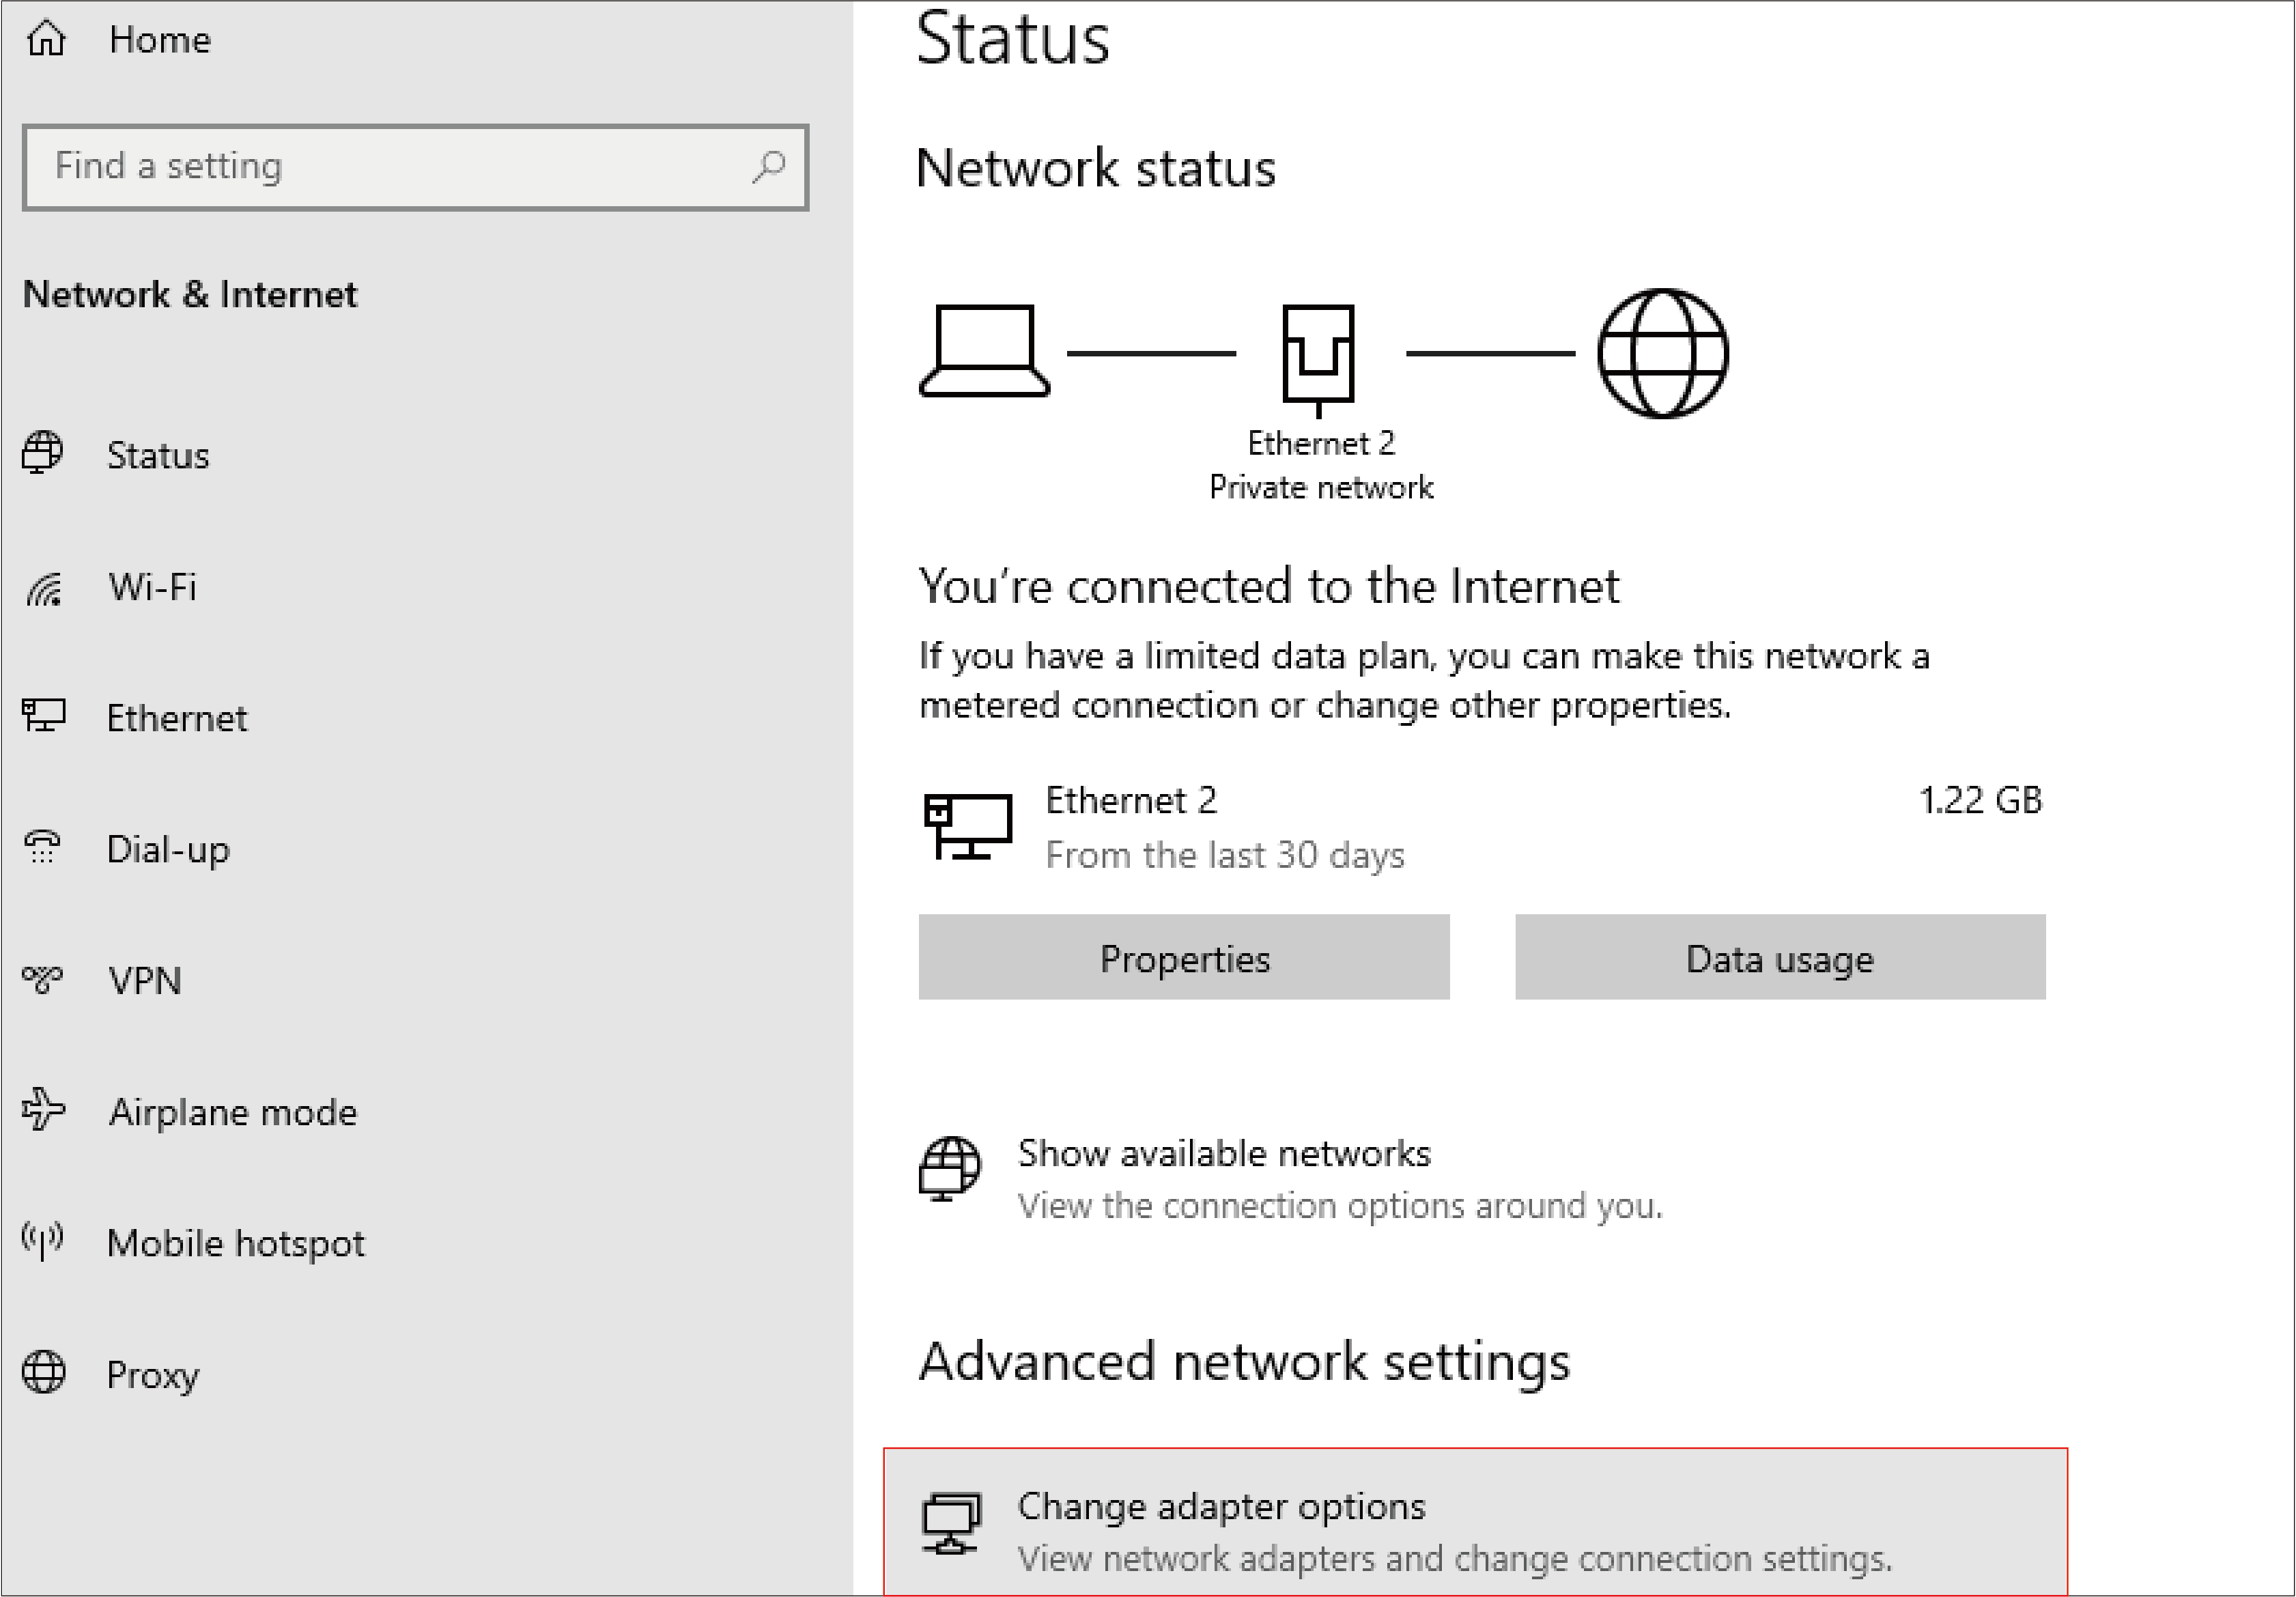Click the Wi-Fi signal icon in sidebar

tap(44, 588)
